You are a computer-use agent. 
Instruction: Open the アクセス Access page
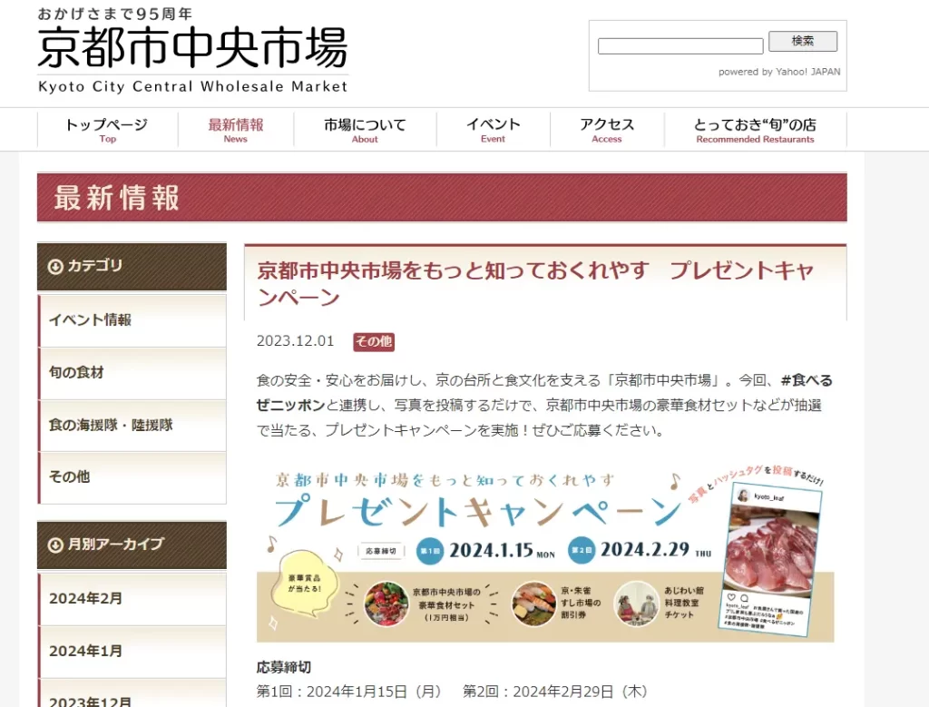(x=607, y=130)
